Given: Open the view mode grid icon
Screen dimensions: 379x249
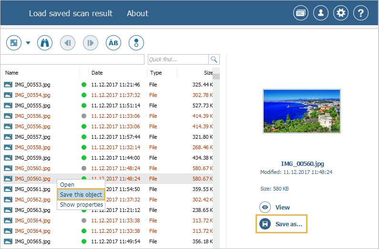Looking at the screenshot, I should (x=14, y=43).
